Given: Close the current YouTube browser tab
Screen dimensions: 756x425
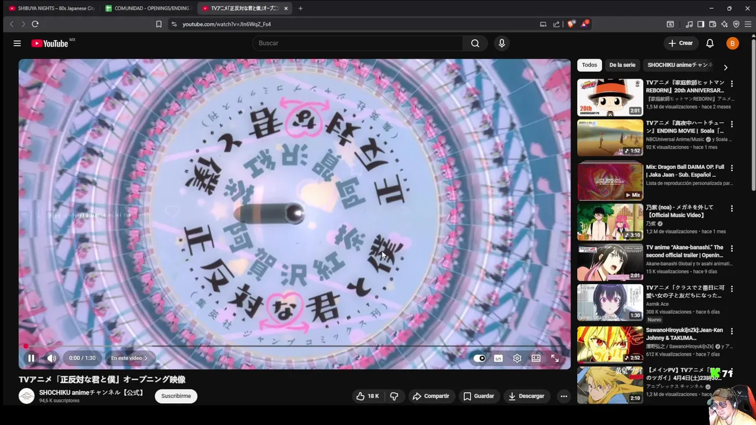Looking at the screenshot, I should [286, 8].
